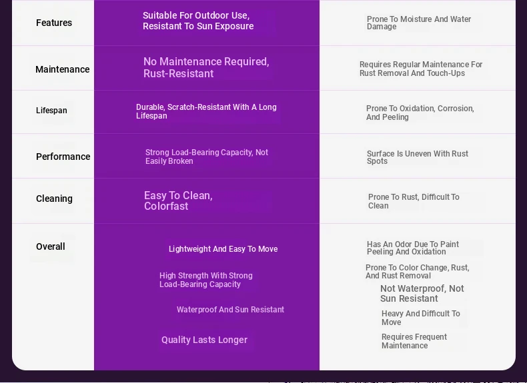This screenshot has width=527, height=383.
Task: Select 'Easy To Clean, Colorfast' text
Action: [x=178, y=200]
